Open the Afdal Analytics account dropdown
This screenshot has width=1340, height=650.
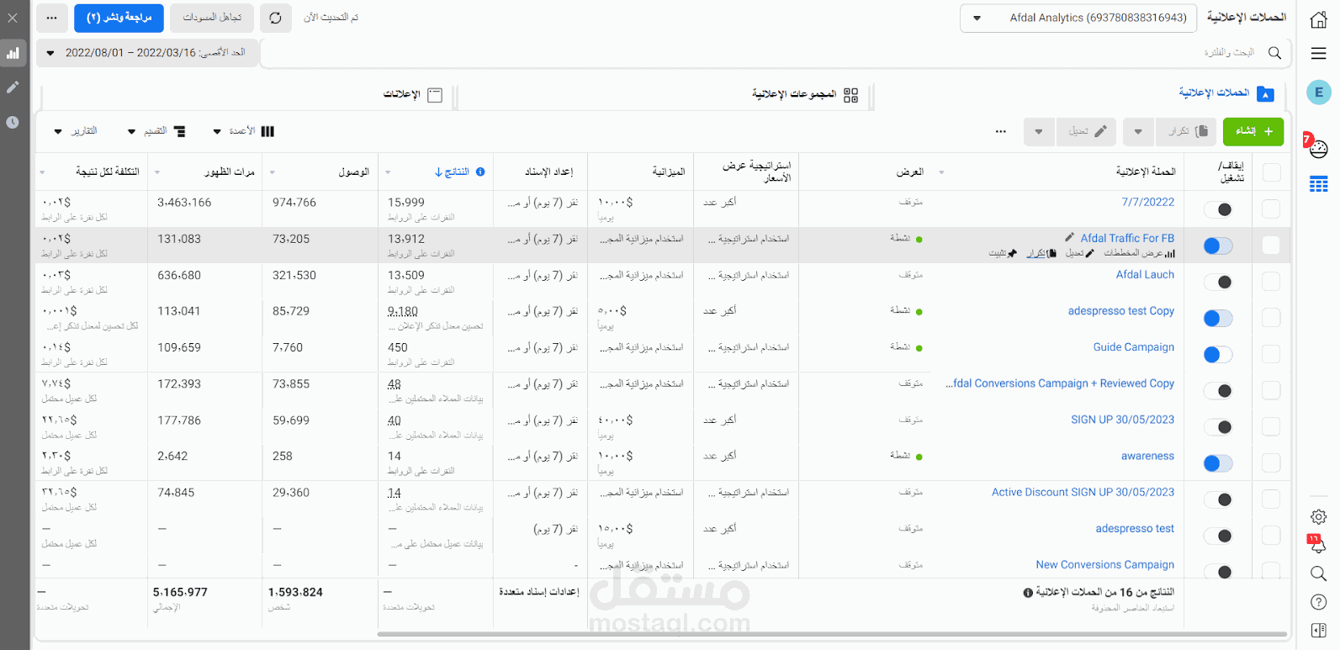coord(1078,18)
